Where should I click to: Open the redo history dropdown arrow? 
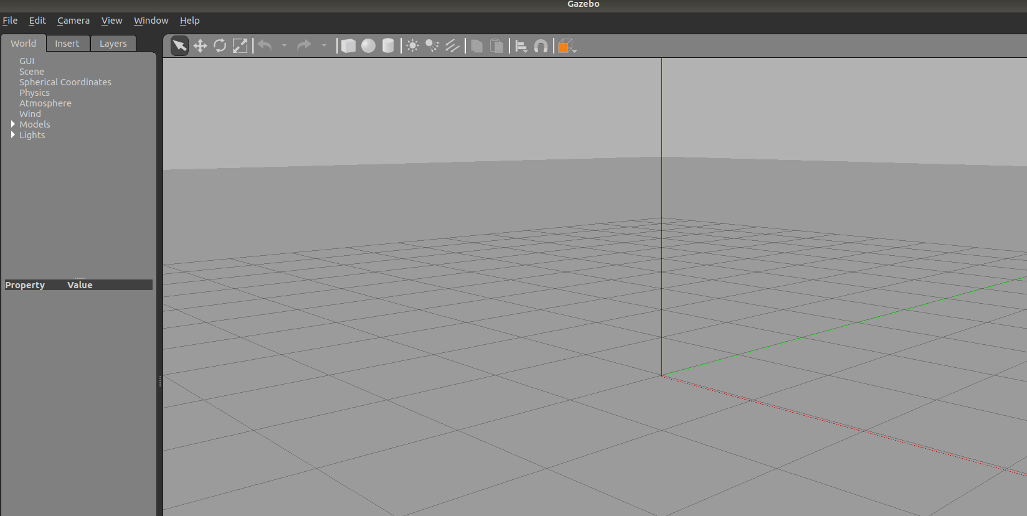point(324,45)
